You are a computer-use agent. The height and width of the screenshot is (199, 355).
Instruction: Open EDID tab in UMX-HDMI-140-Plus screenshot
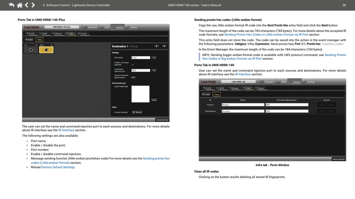pyautogui.click(x=105, y=27)
